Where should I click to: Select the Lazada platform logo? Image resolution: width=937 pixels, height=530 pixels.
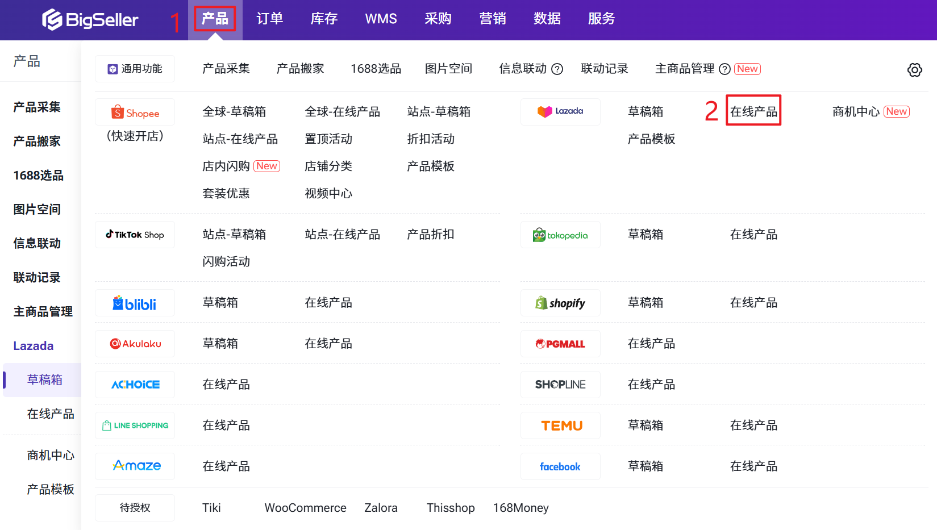coord(560,111)
